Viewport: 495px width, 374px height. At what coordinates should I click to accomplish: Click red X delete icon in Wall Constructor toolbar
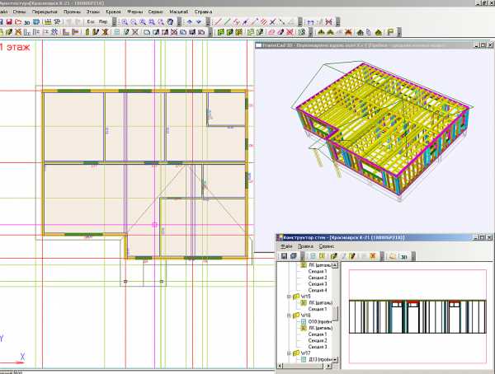point(373,256)
